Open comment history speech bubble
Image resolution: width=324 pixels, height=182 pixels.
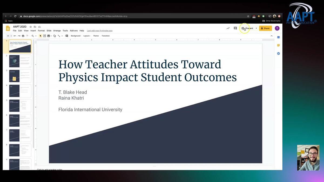click(x=235, y=28)
